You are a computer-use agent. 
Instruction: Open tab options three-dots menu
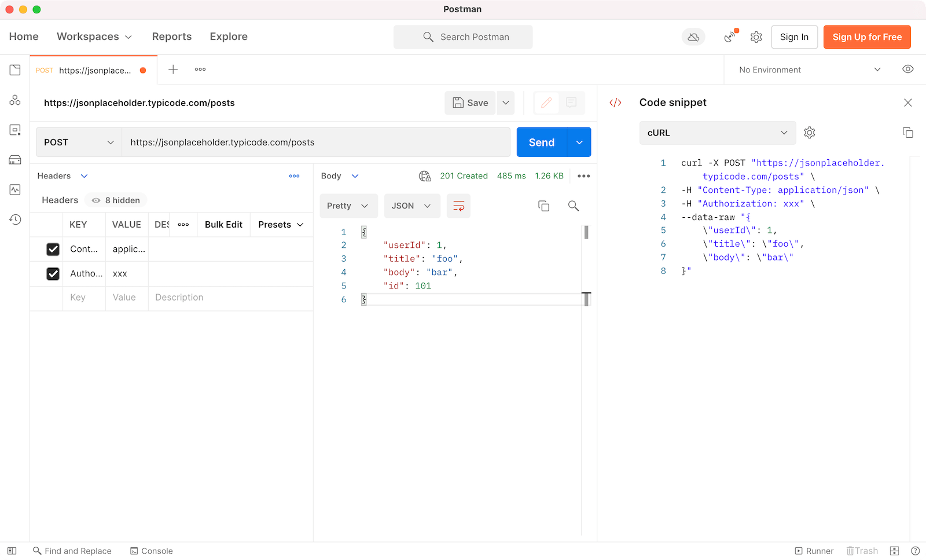(200, 69)
